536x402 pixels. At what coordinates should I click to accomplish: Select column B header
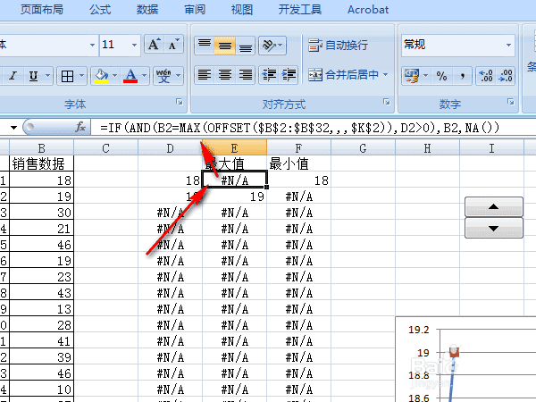(x=41, y=148)
